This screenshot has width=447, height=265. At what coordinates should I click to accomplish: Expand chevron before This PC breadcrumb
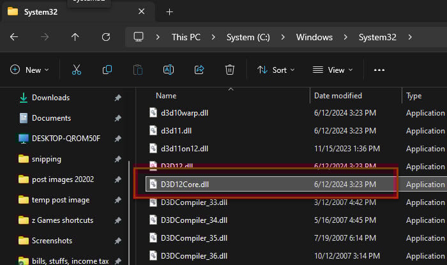158,37
